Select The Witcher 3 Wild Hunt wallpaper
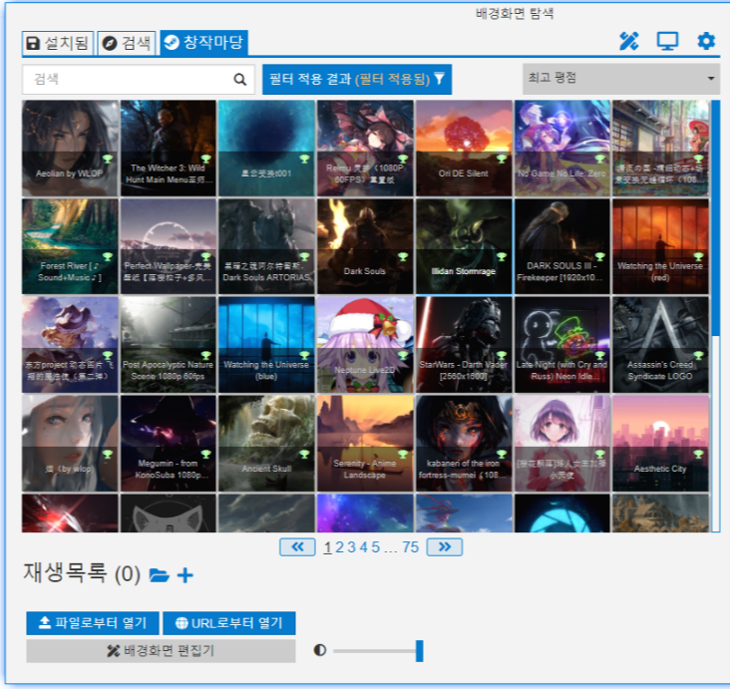730x689 pixels. click(x=169, y=148)
